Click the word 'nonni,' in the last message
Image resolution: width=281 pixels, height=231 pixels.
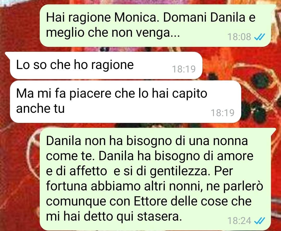(186, 186)
